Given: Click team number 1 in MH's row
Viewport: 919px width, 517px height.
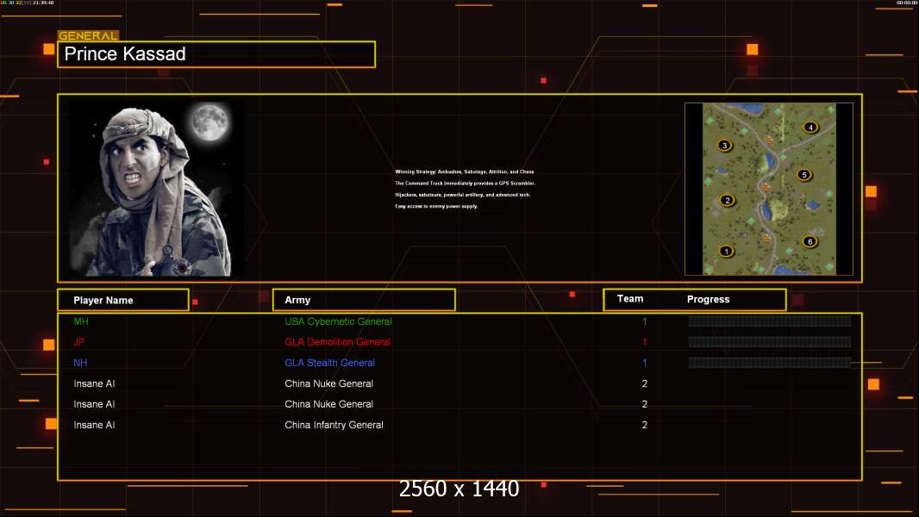Looking at the screenshot, I should (x=644, y=321).
